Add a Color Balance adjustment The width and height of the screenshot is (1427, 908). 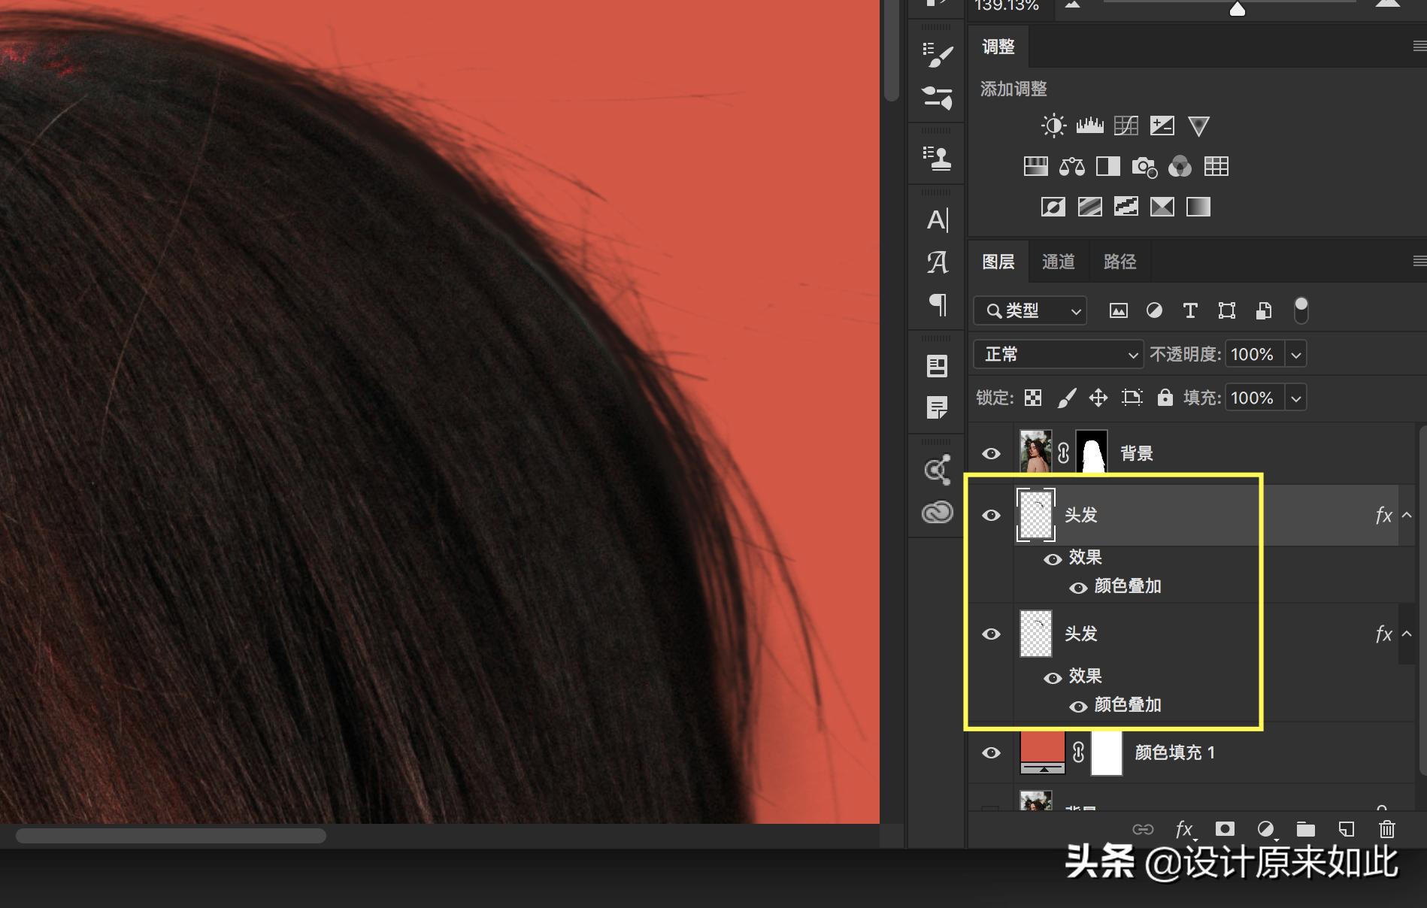pyautogui.click(x=1071, y=166)
